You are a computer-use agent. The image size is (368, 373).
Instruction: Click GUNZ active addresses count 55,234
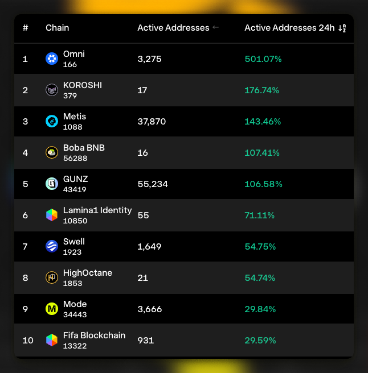[x=153, y=184]
